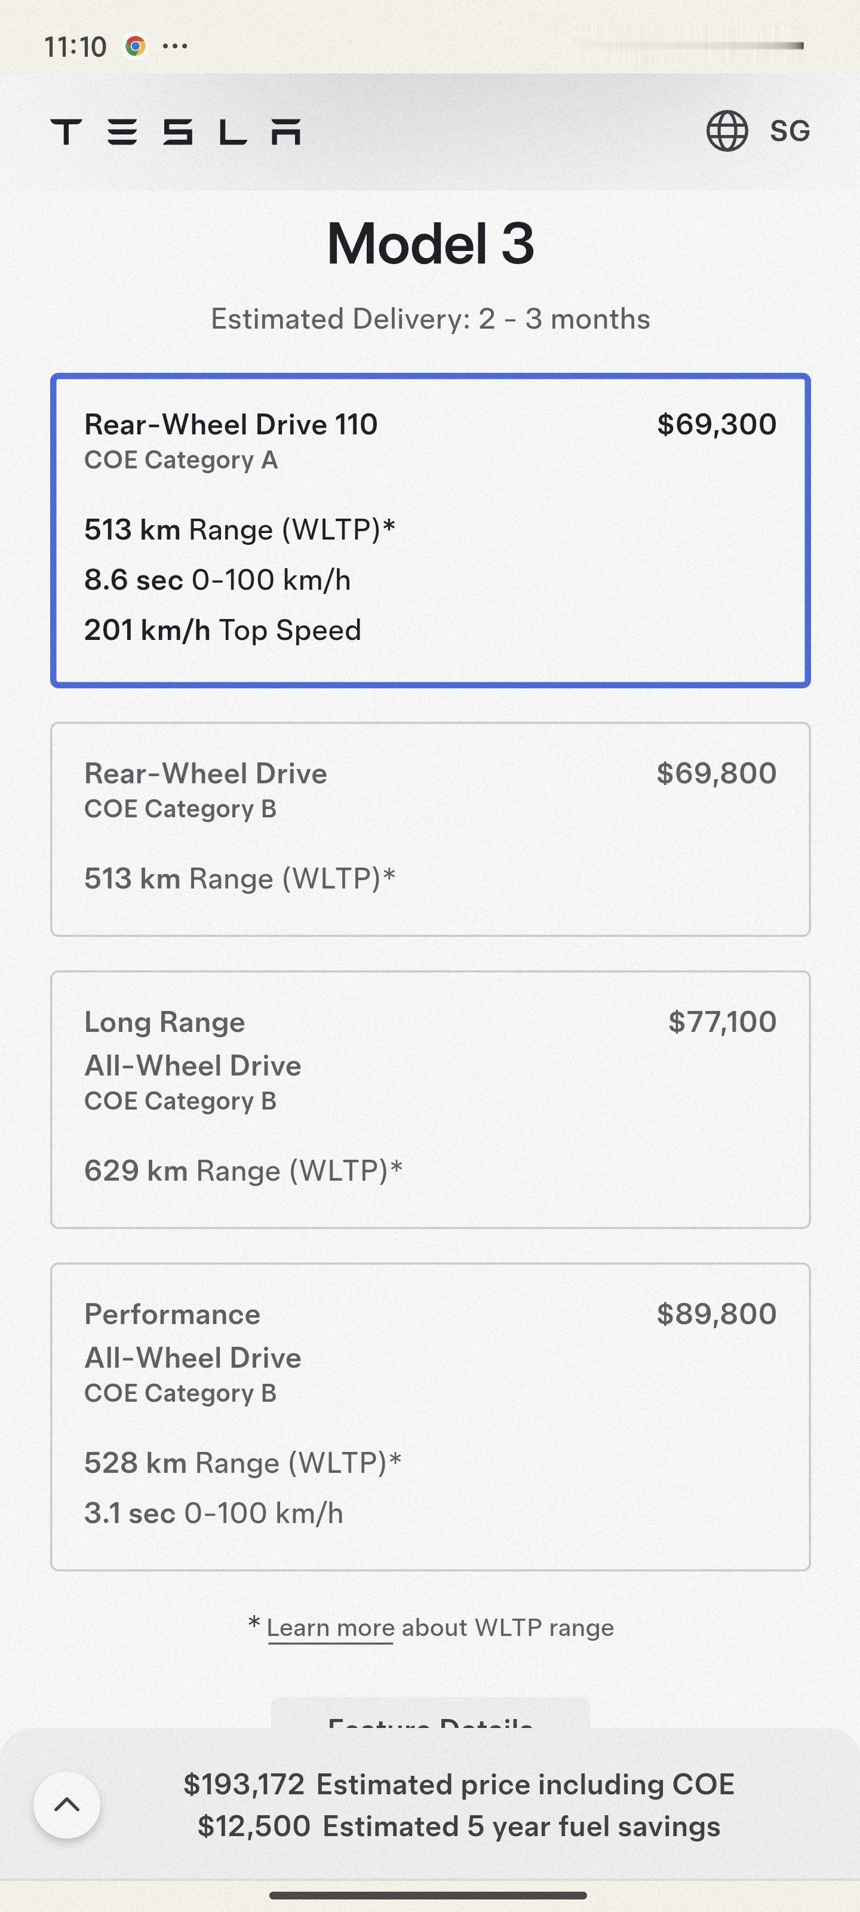The height and width of the screenshot is (1912, 860).
Task: Tap Estimated price including COE text
Action: pyautogui.click(x=526, y=1784)
